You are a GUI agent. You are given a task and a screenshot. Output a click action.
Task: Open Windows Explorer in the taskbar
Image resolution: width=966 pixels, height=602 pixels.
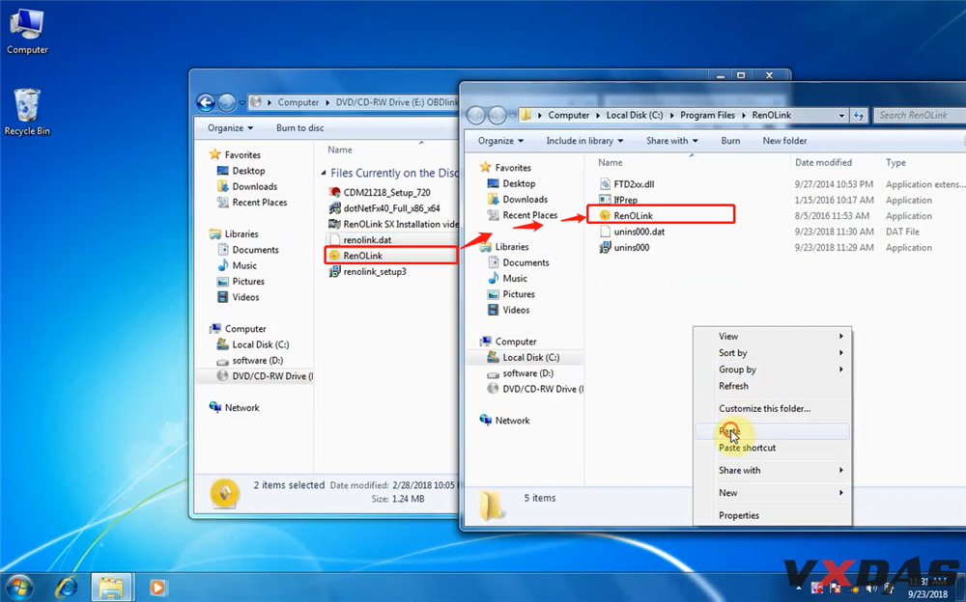pos(111,588)
